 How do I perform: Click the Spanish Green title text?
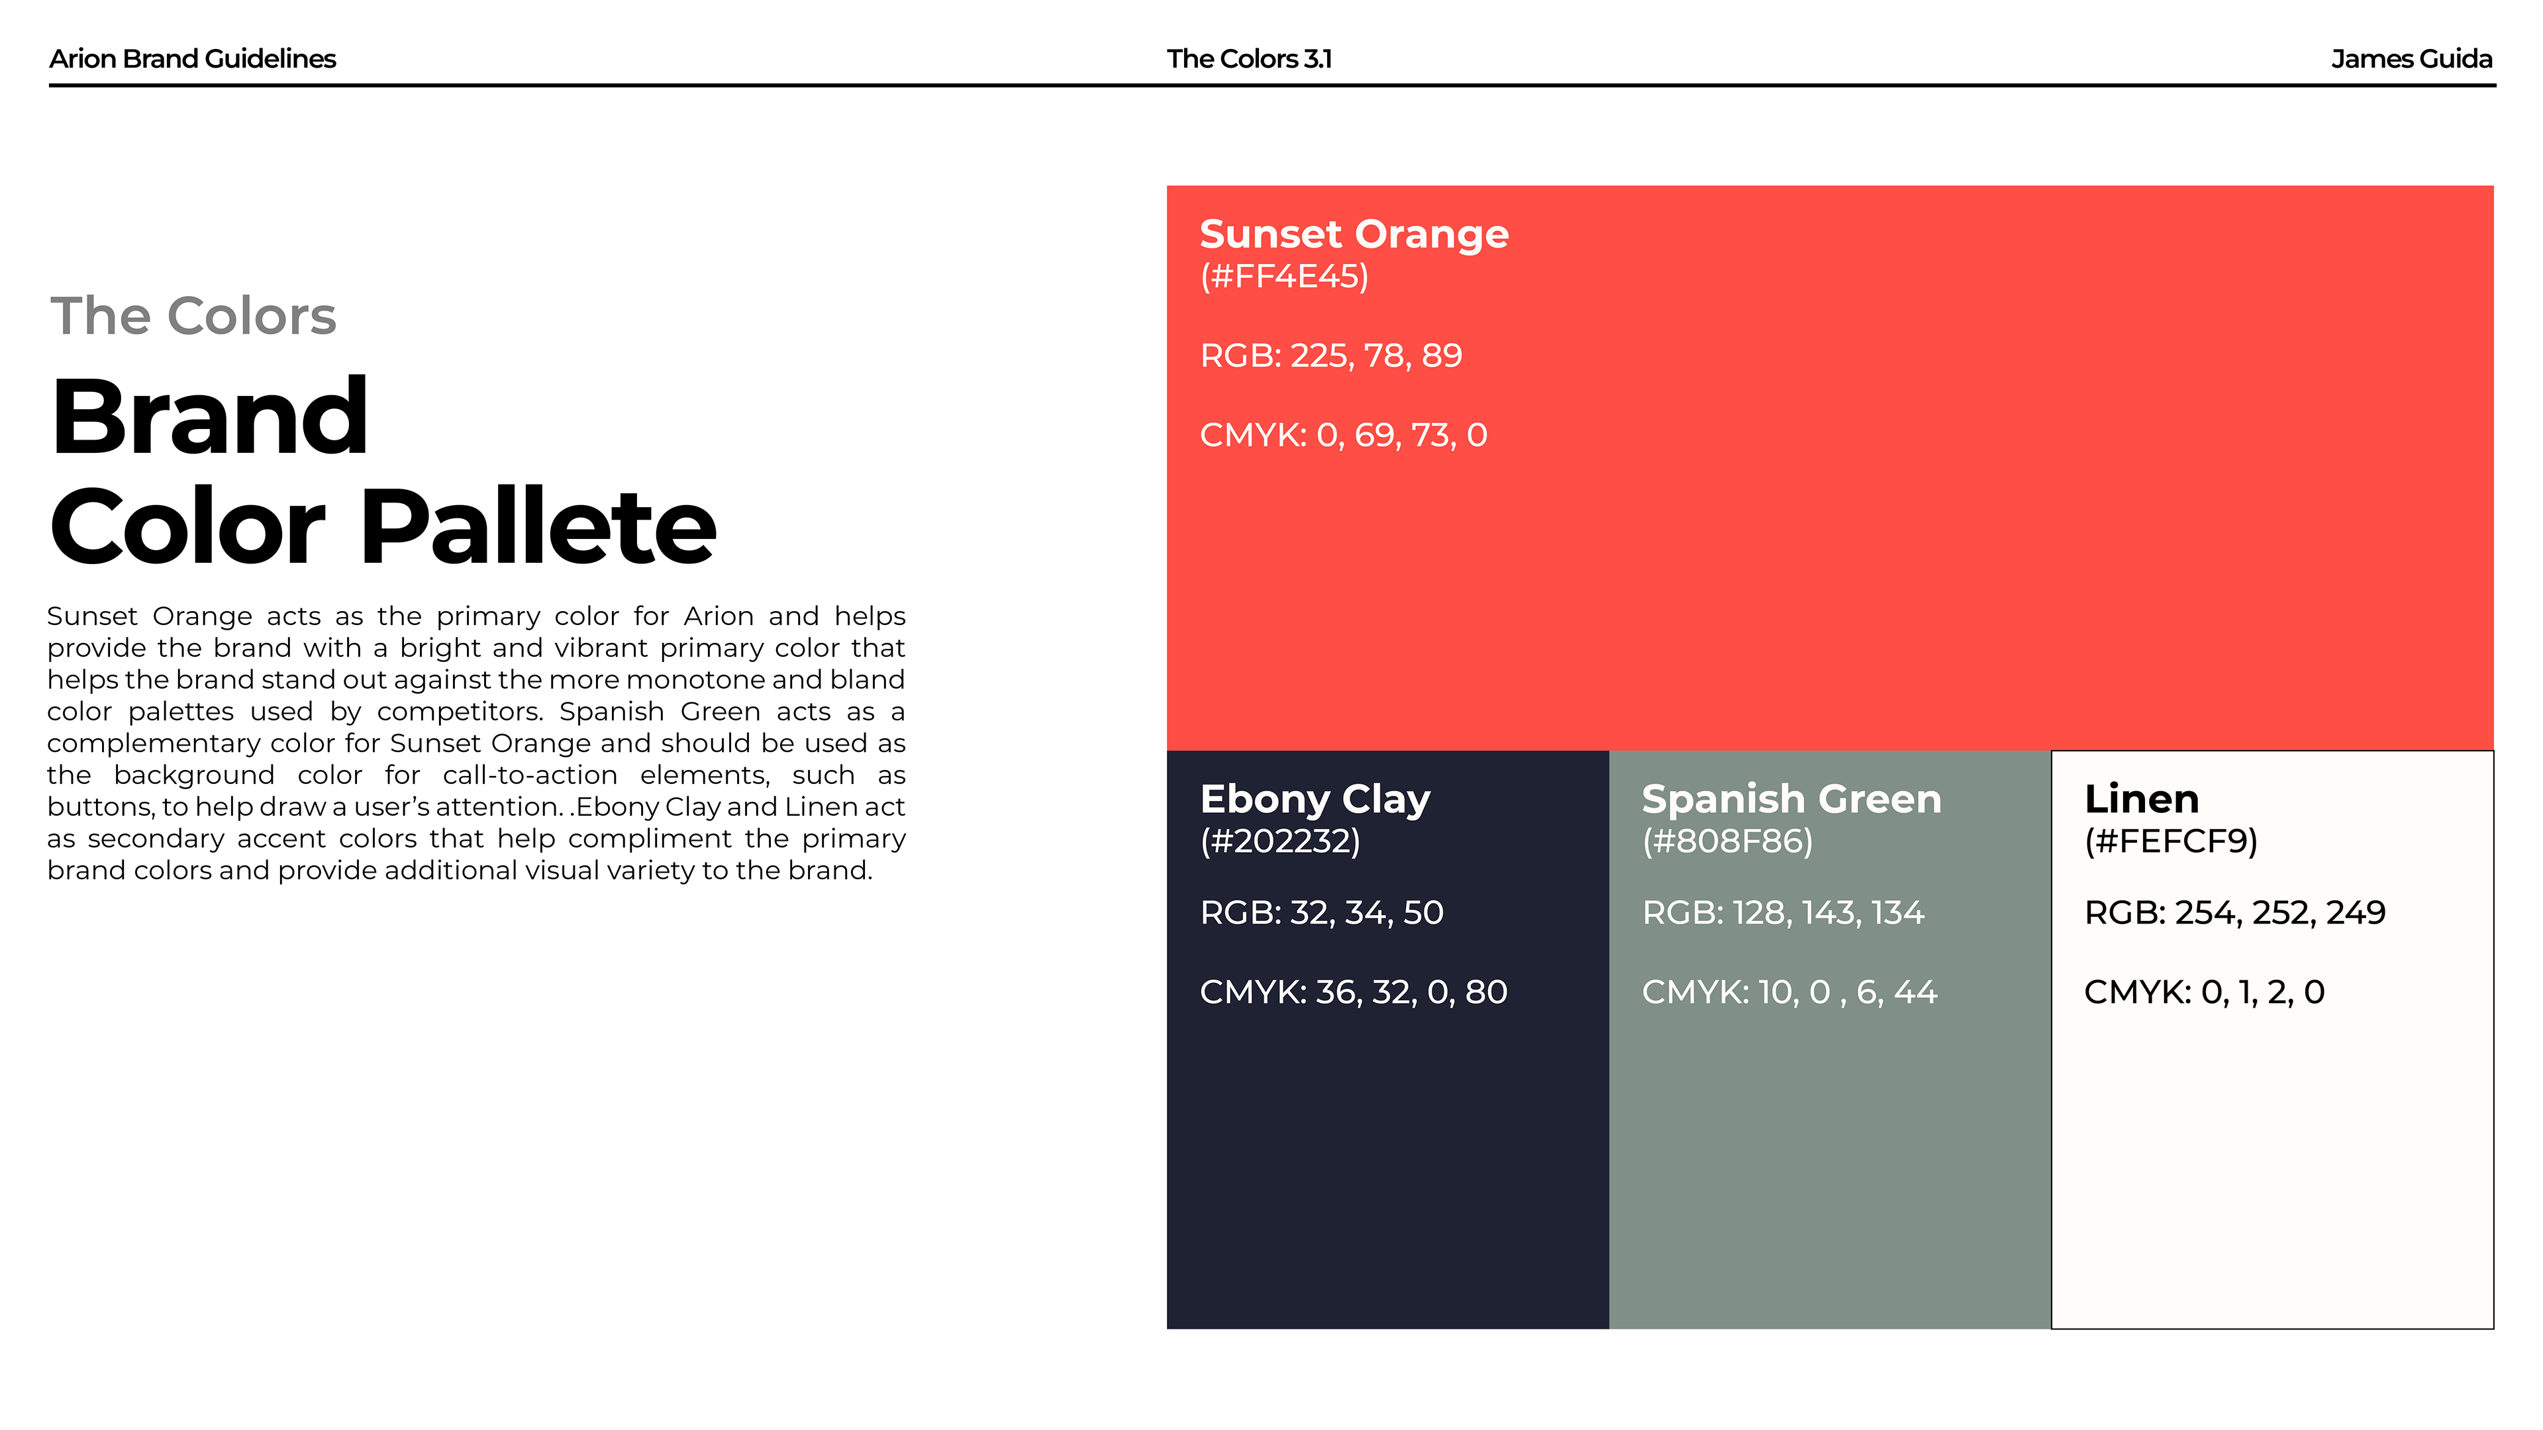(x=1791, y=799)
